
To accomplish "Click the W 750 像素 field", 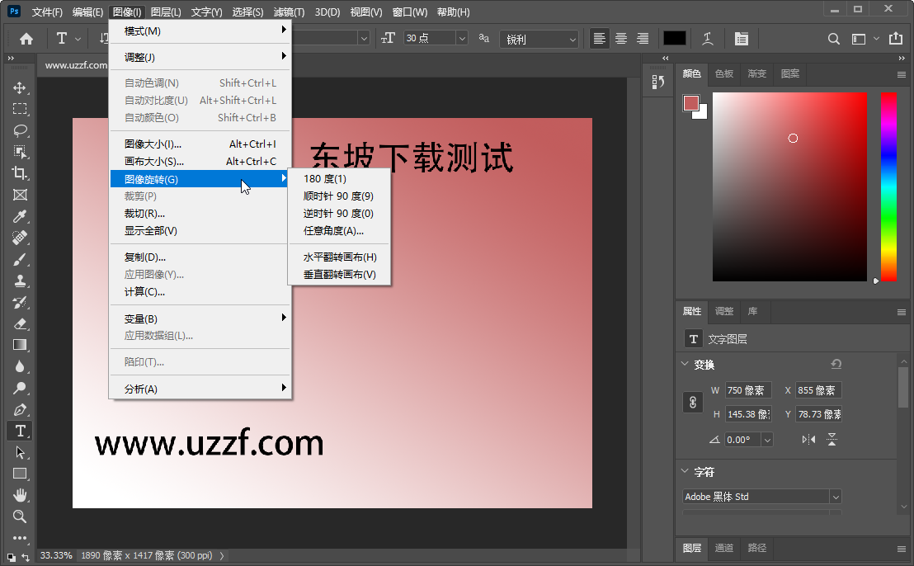I will 748,390.
